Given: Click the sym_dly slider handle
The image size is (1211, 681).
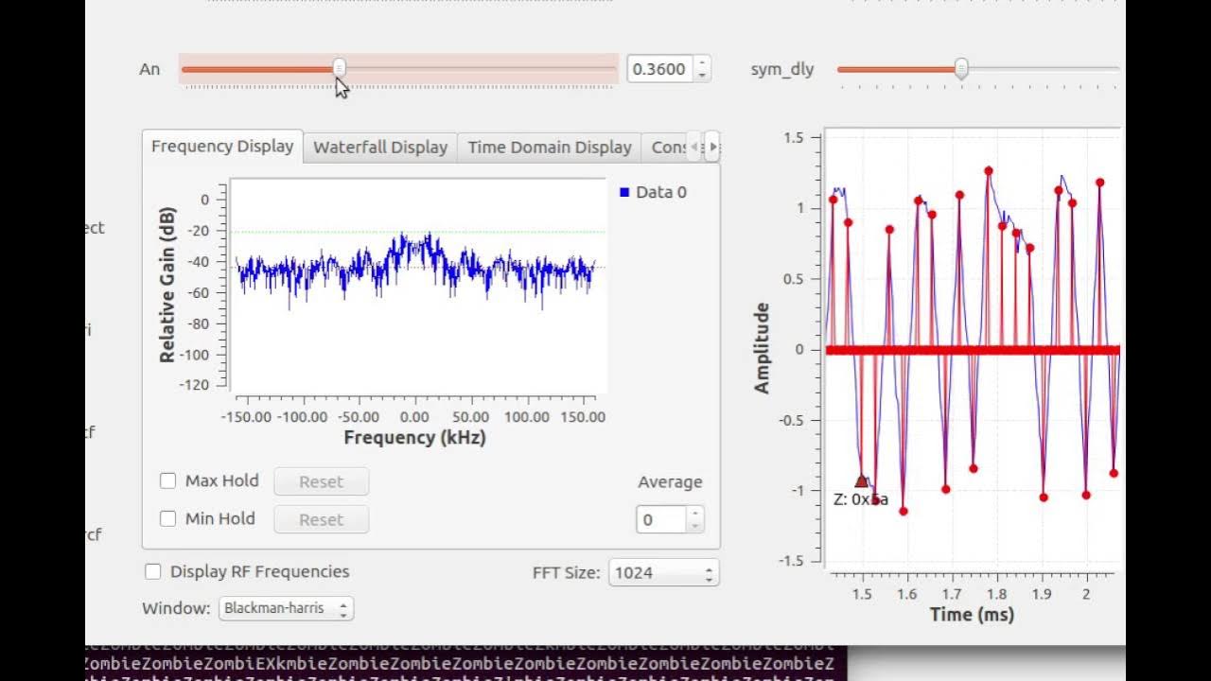Looking at the screenshot, I should point(961,68).
